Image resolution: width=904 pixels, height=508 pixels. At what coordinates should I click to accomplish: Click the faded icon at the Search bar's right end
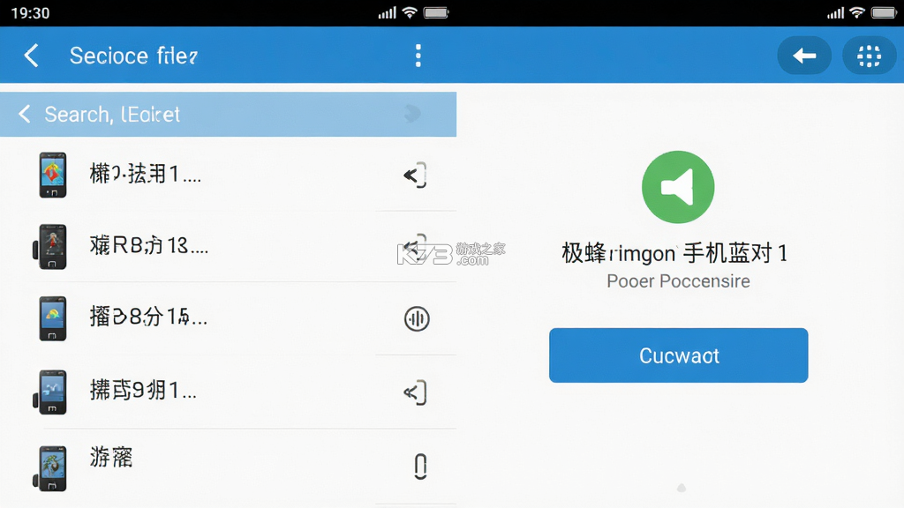tap(412, 114)
